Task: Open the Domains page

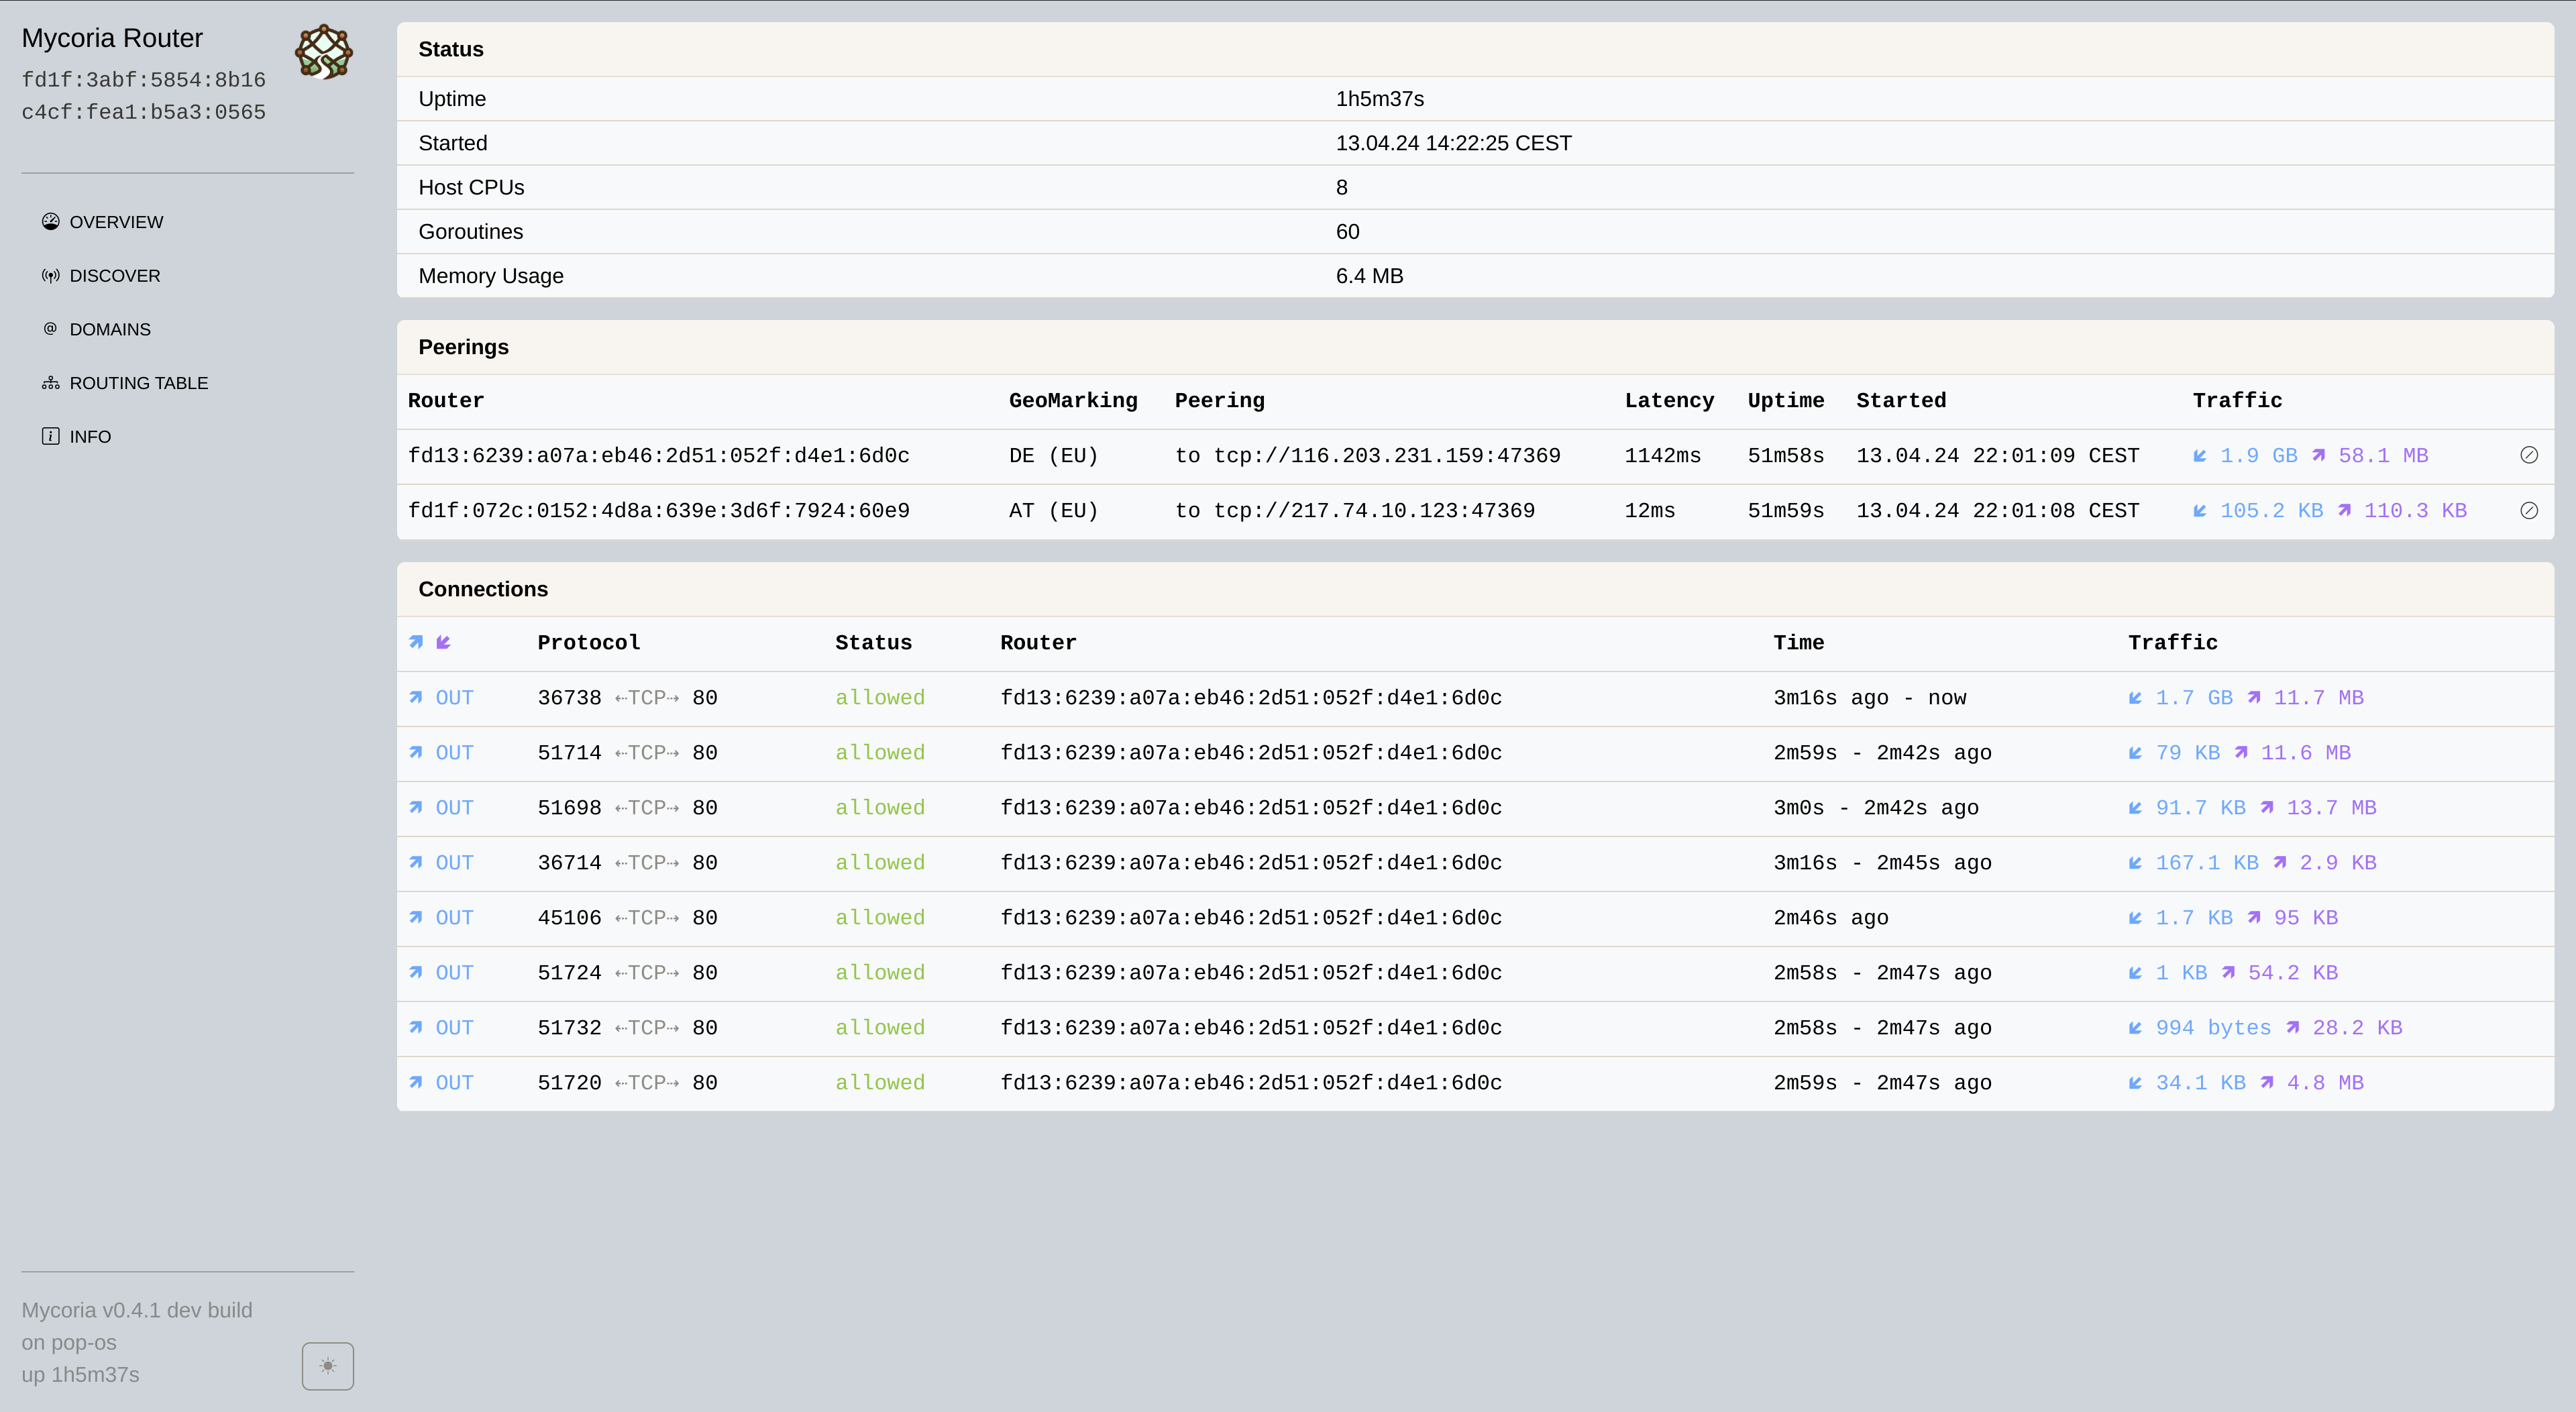Action: coord(96,329)
